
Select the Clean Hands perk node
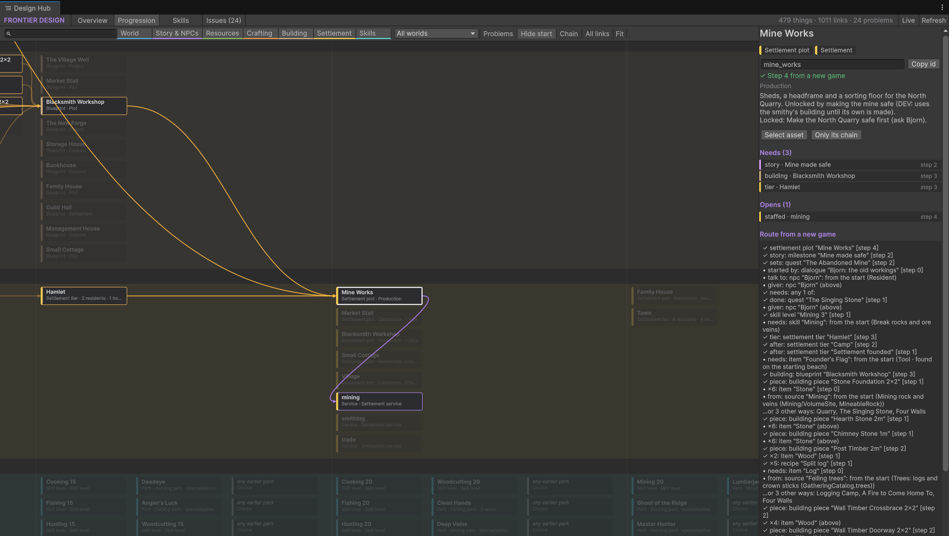pos(474,506)
